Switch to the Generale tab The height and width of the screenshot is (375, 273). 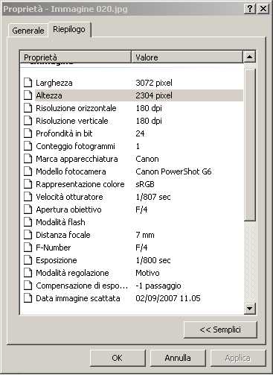pos(28,31)
